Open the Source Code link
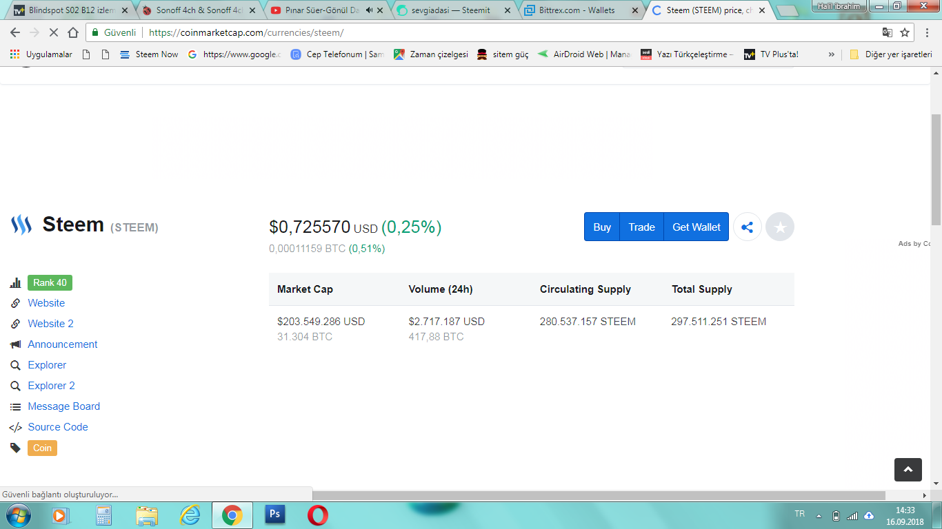The width and height of the screenshot is (942, 529). coord(58,427)
